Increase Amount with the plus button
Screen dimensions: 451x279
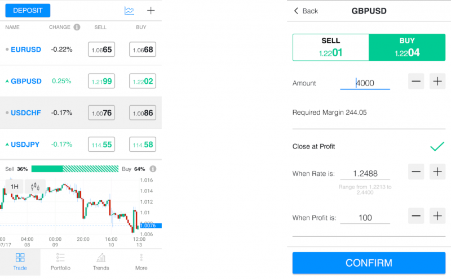point(437,81)
